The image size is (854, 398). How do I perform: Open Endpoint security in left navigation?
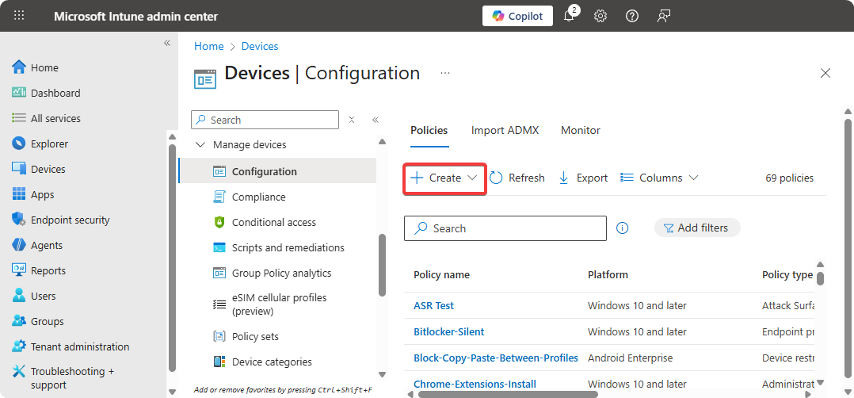70,220
